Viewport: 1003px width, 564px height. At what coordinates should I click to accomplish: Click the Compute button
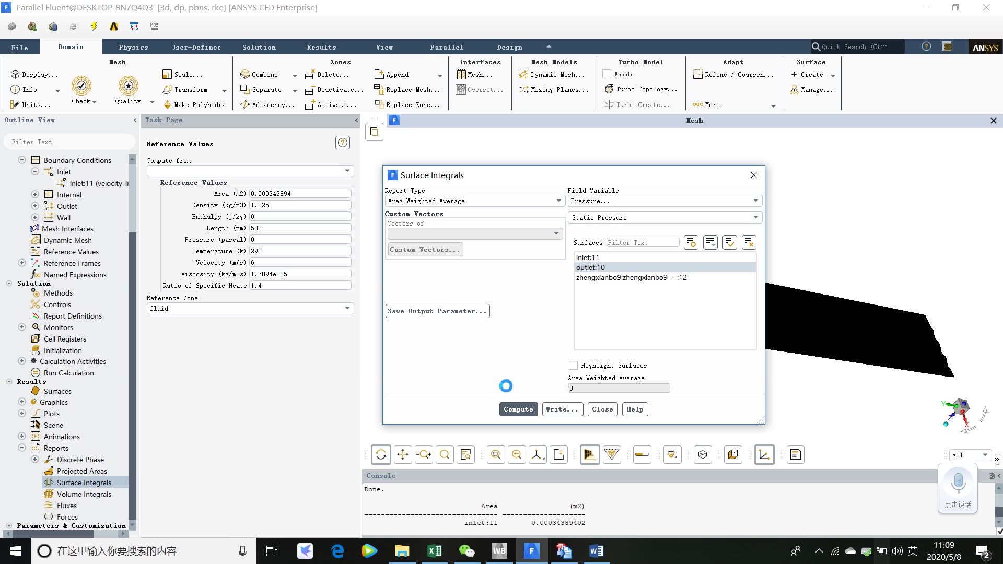point(519,409)
